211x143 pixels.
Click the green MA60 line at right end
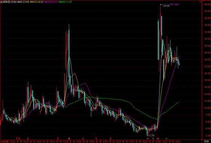point(179,102)
